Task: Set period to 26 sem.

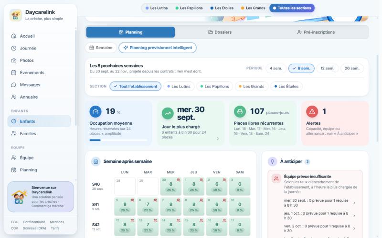Action: click(x=352, y=68)
